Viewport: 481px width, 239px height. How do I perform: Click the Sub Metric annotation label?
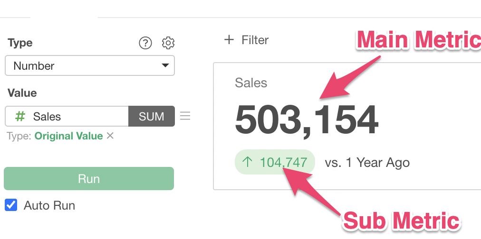pos(401,221)
